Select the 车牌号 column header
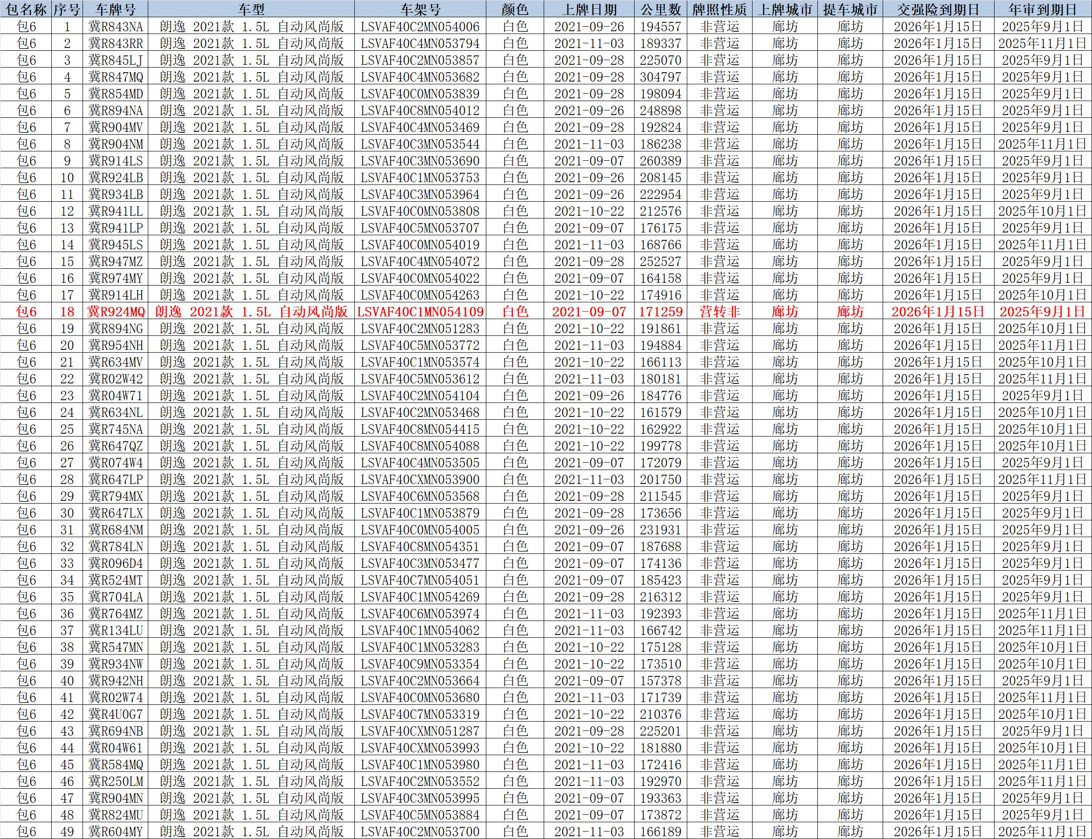 tap(116, 9)
